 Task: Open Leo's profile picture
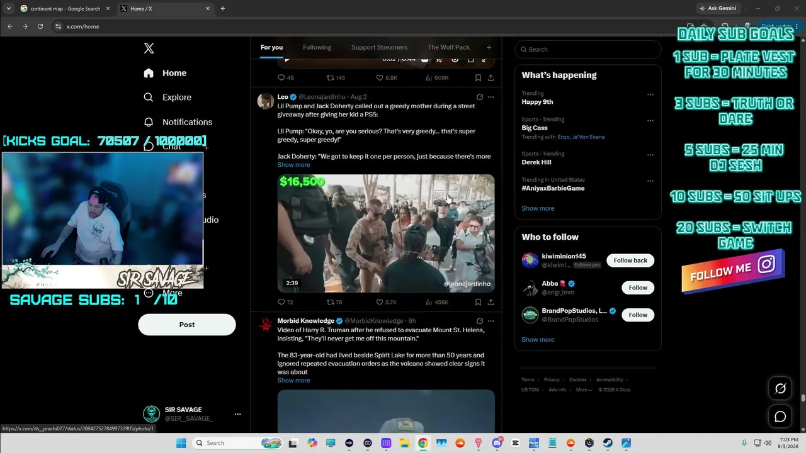266,101
